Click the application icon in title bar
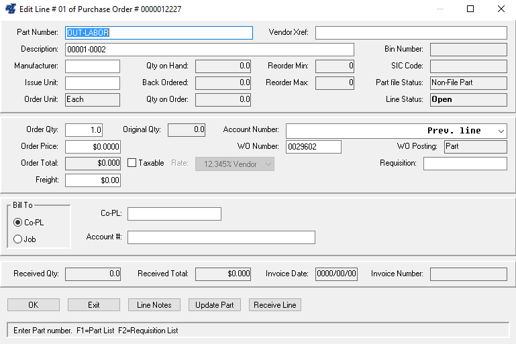The image size is (516, 344). point(10,9)
